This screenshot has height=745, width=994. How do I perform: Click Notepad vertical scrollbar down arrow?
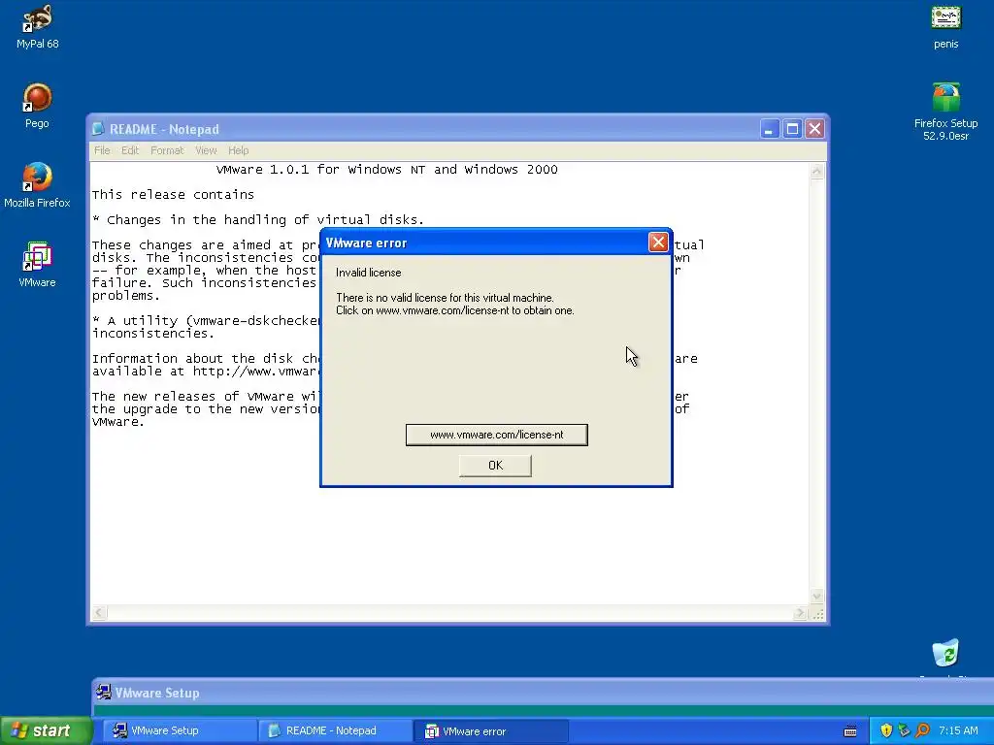tap(816, 596)
